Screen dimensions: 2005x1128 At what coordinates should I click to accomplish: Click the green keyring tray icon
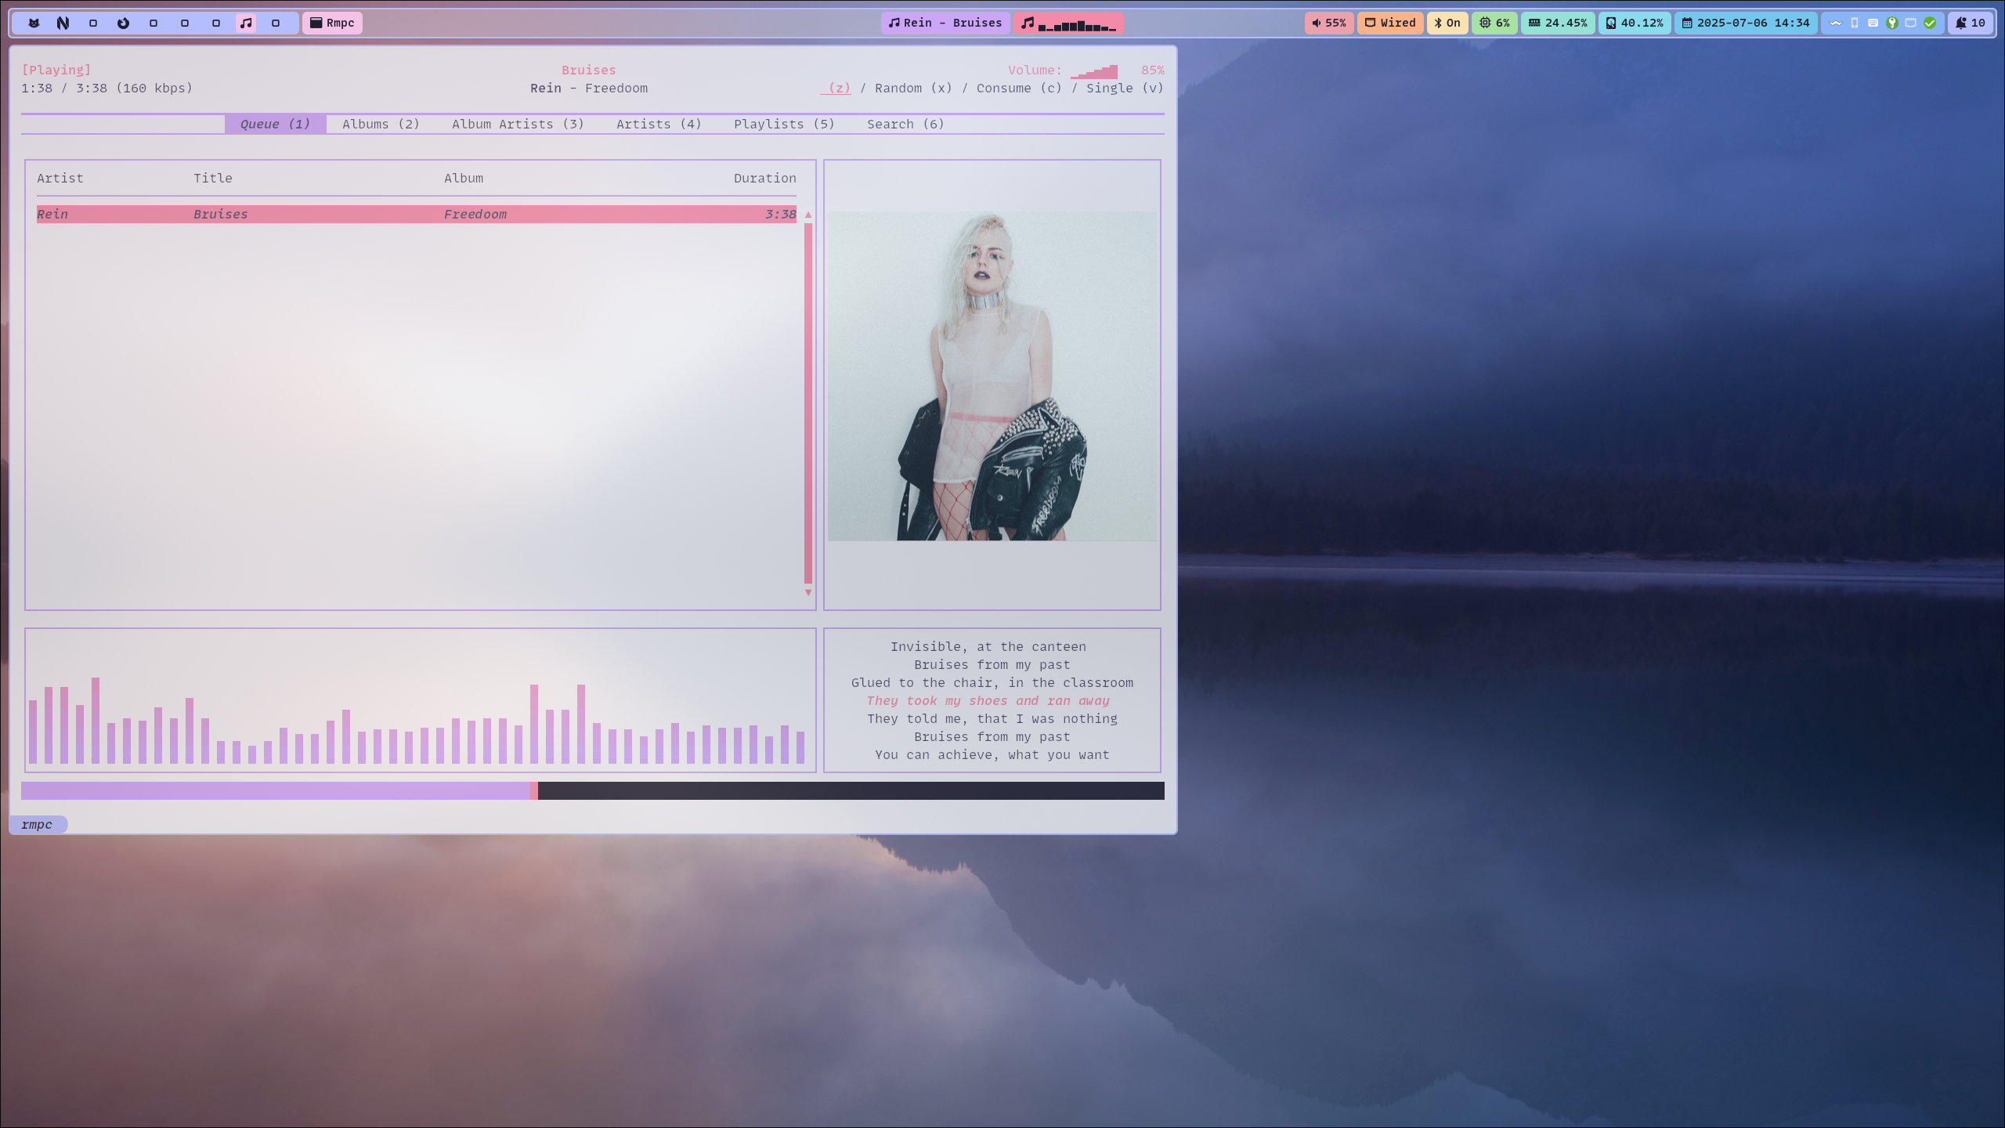[x=1891, y=23]
